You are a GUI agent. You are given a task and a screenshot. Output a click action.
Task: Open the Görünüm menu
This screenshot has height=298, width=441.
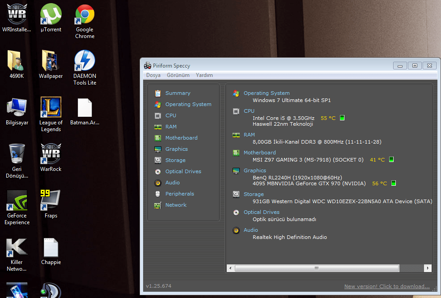pos(178,75)
